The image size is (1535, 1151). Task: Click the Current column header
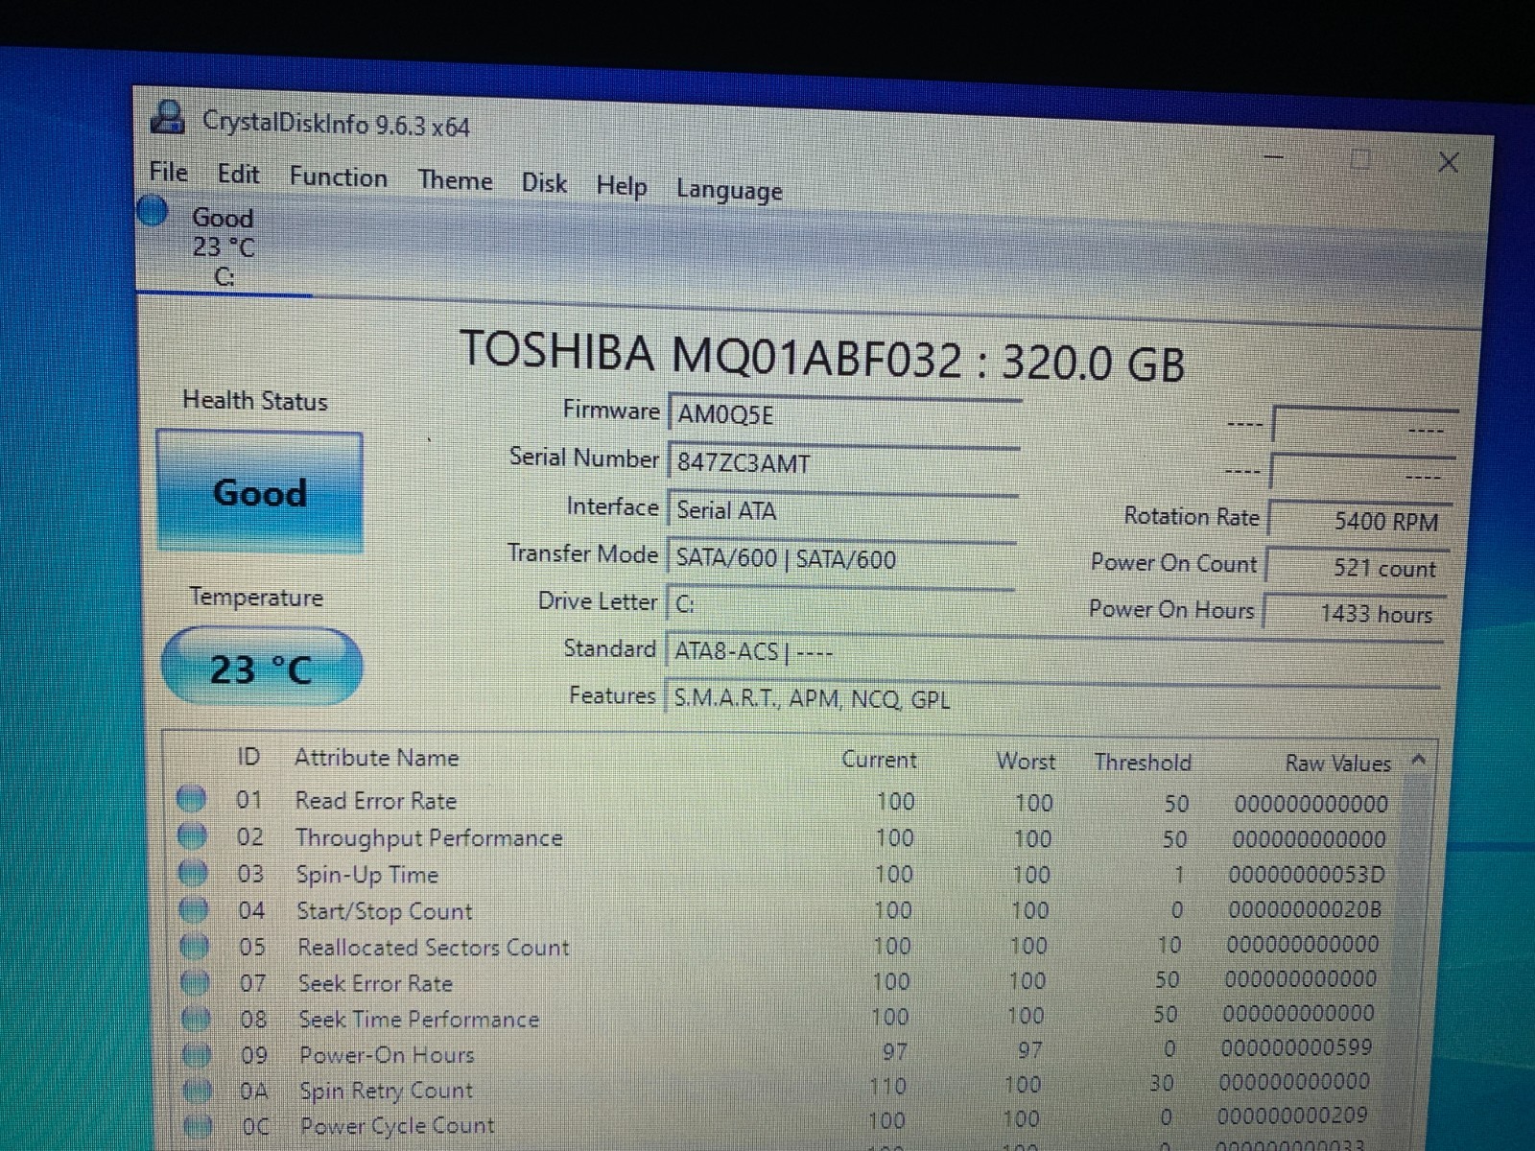point(878,760)
